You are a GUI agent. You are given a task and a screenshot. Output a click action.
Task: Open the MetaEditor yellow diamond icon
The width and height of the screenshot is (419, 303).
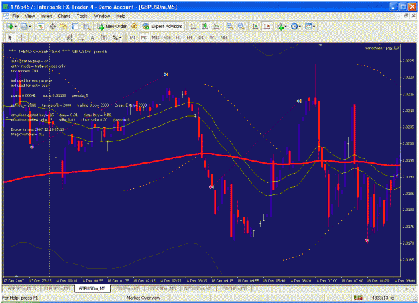[134, 26]
